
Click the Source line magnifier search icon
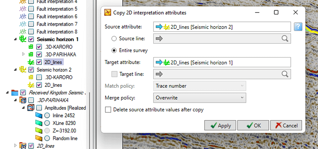(x=285, y=38)
